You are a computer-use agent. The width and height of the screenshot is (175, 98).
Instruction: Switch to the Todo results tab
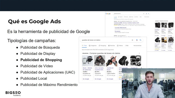(84, 45)
